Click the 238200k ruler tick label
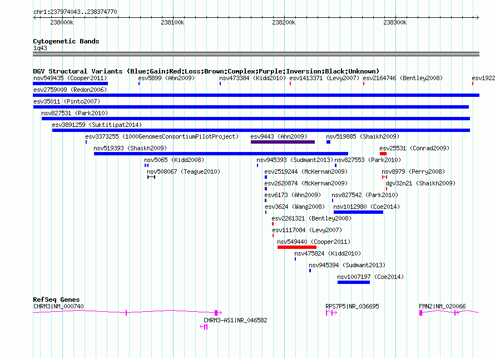Screen dimensions: 495x358 pyautogui.click(x=284, y=22)
